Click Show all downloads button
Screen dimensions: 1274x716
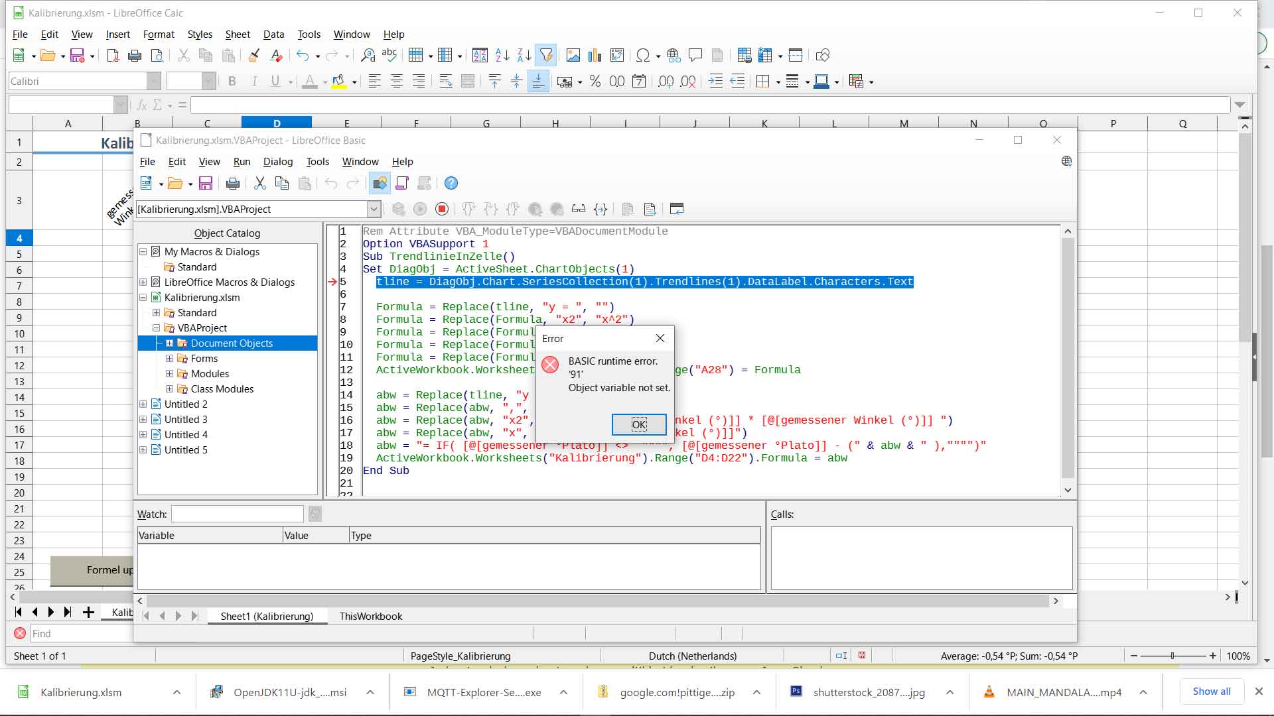1211,691
